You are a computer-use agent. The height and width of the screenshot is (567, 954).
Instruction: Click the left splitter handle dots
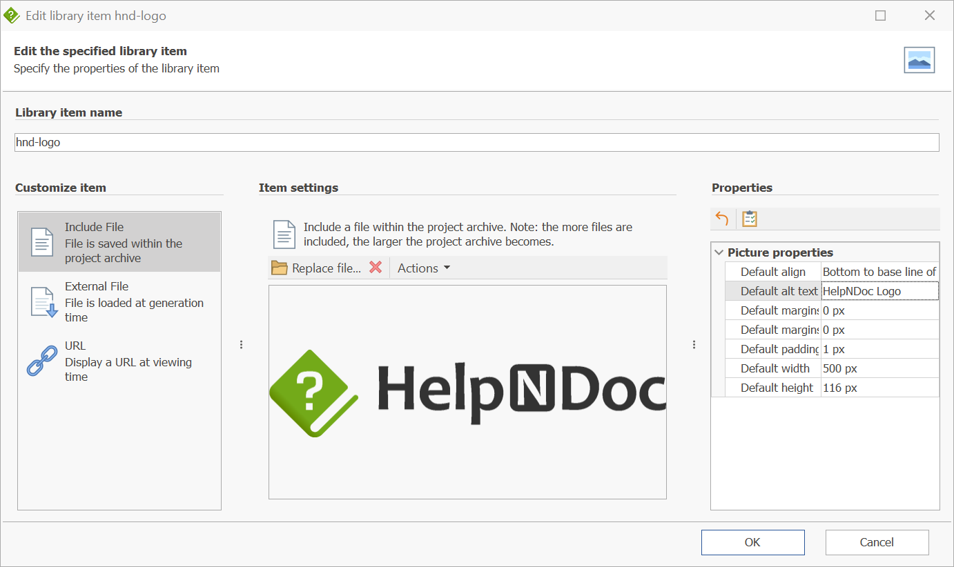241,345
